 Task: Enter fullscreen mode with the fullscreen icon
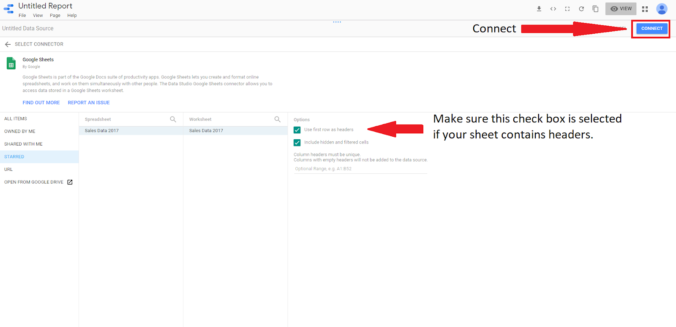567,9
